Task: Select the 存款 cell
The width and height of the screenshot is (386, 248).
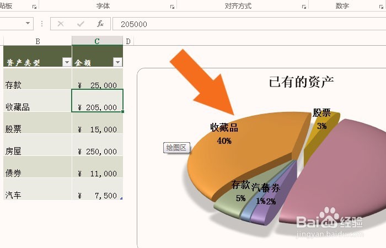Action: (37, 79)
